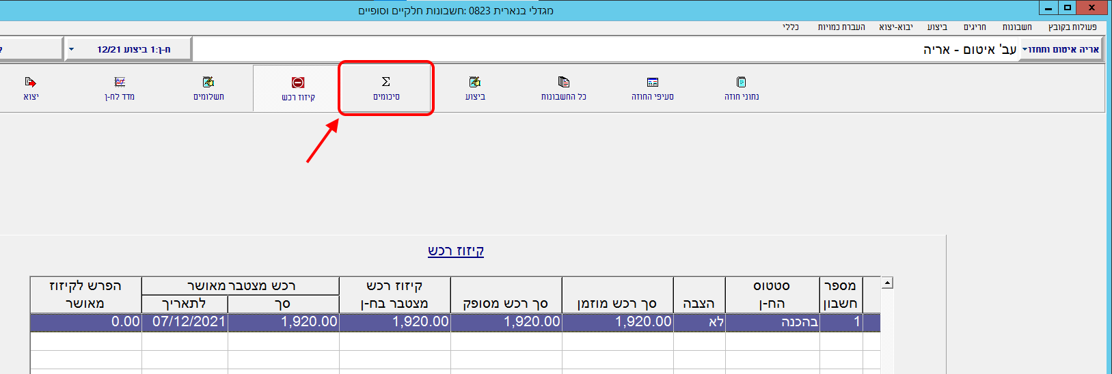The image size is (1112, 374).
Task: Open נתוני חוזה (Contract data) icon
Action: point(742,88)
